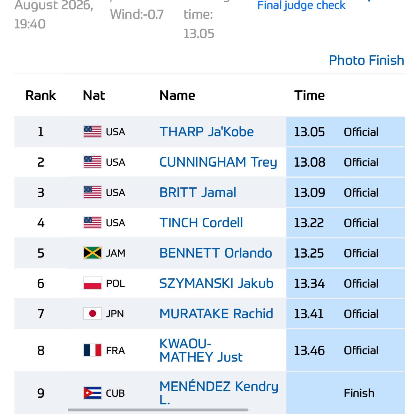Image resolution: width=420 pixels, height=420 pixels.
Task: Click the France flag icon
Action: [93, 350]
